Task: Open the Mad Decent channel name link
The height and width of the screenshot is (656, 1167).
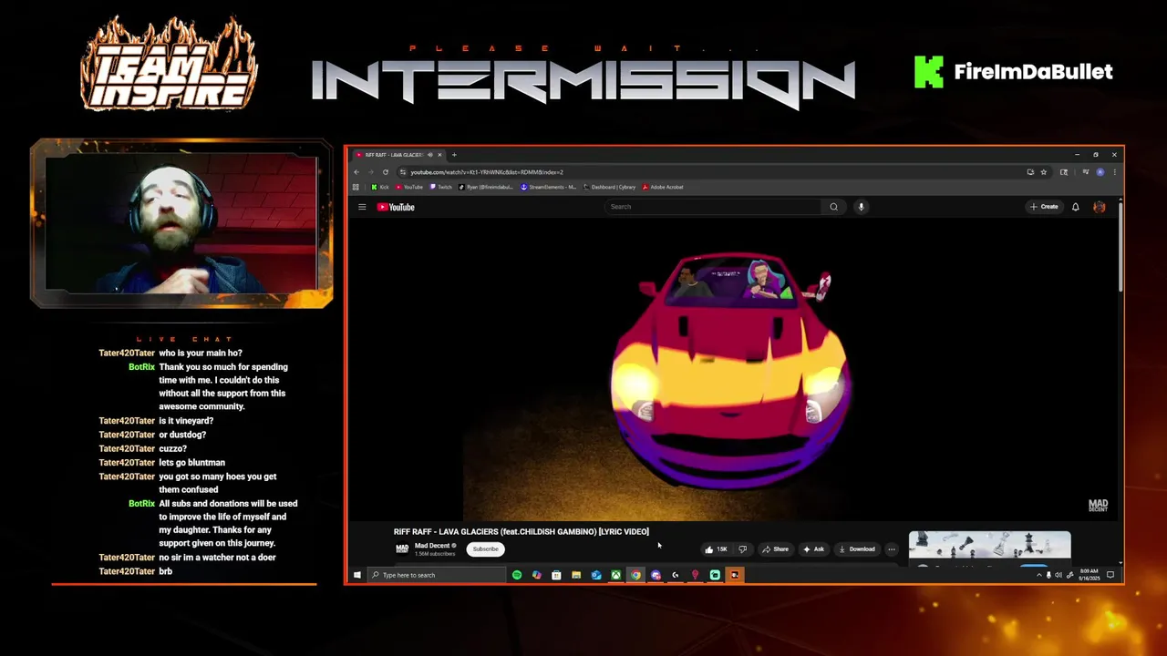Action: click(432, 546)
